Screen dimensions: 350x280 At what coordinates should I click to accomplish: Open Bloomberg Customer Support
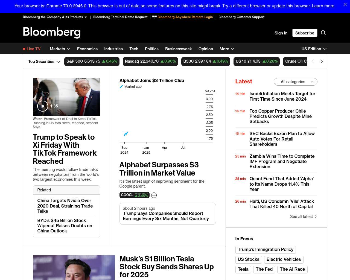pyautogui.click(x=241, y=17)
